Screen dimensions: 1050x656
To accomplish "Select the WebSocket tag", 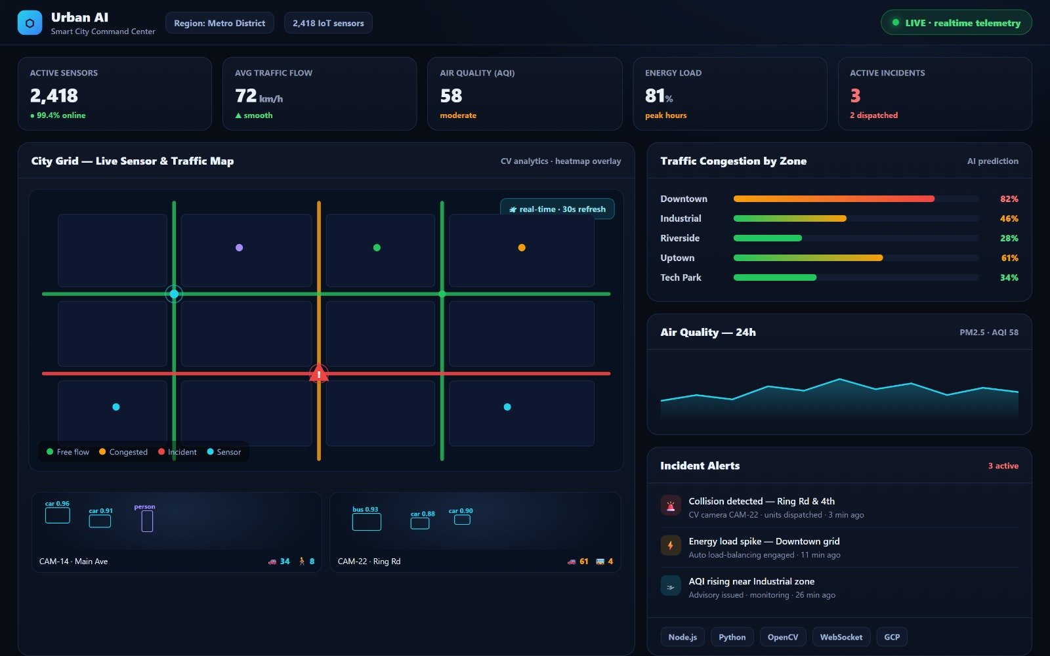I will click(x=841, y=637).
